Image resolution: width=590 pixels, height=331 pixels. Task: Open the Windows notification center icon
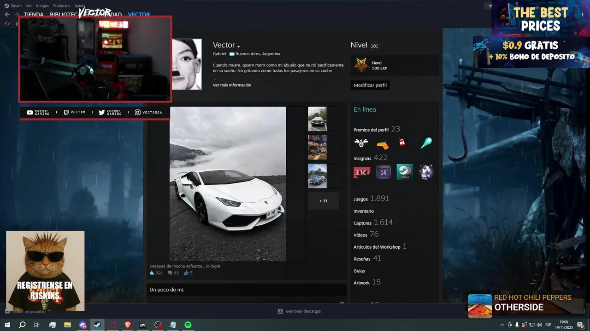point(581,325)
